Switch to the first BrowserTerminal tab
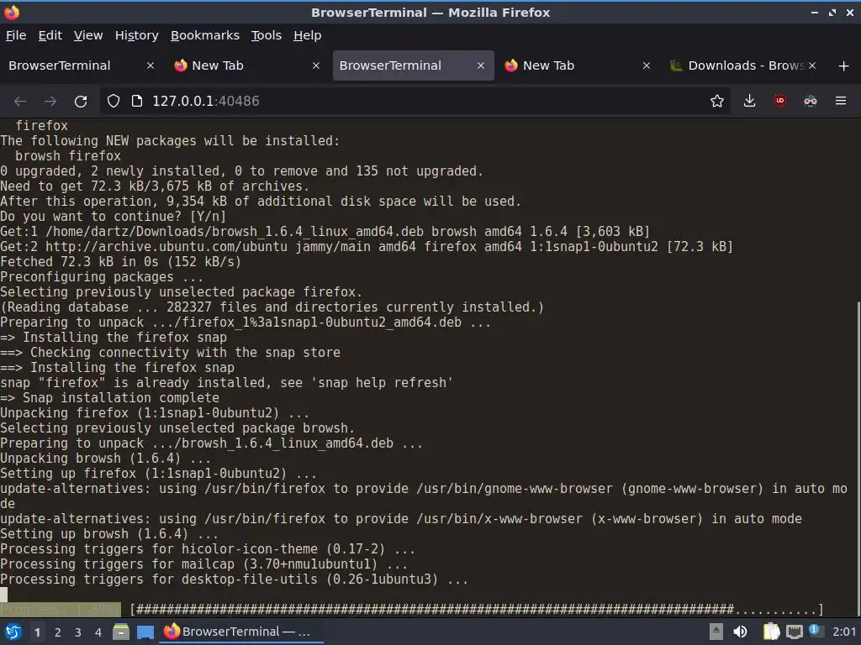The height and width of the screenshot is (645, 861). click(x=82, y=66)
